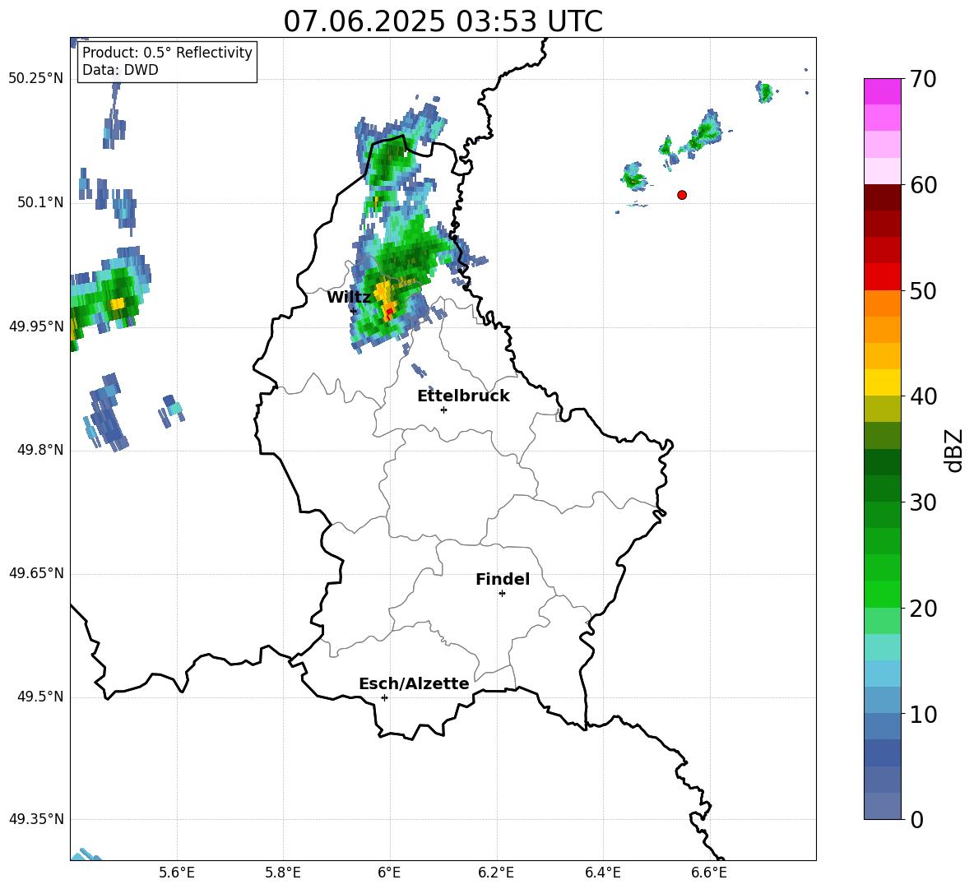Click the 20 tick label on colorbar
This screenshot has height=889, width=974.
(922, 609)
